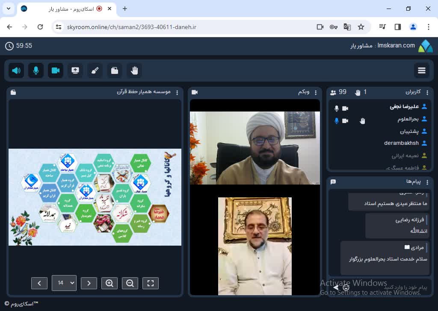Screen dimensions: 438x311
Task: Open the slide number 14 dropdown
Action: click(64, 283)
